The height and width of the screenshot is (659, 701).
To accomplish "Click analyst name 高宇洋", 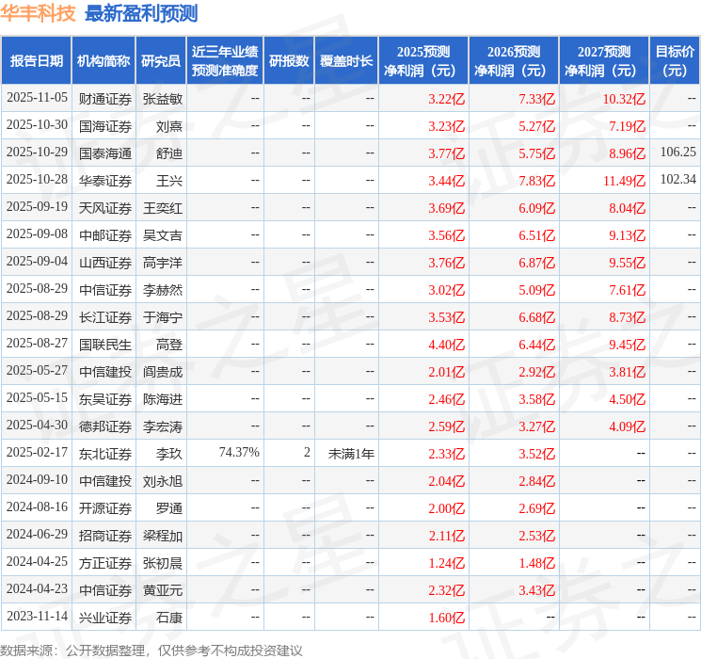I will pyautogui.click(x=163, y=263).
